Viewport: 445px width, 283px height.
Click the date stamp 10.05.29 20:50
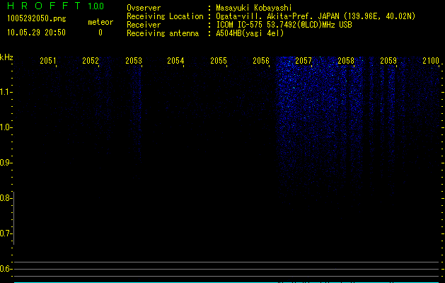pos(36,33)
